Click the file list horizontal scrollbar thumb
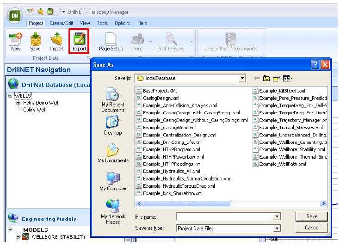The width and height of the screenshot is (340, 247). [x=187, y=204]
